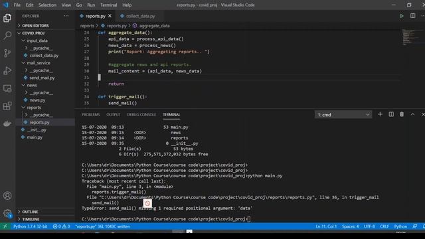Click the reports folder breadcrumb

(87, 26)
